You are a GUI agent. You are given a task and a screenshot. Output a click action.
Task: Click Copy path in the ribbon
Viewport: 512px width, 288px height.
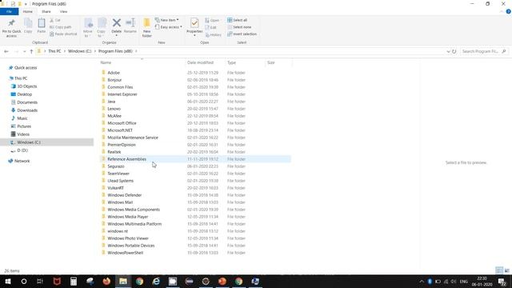61,27
